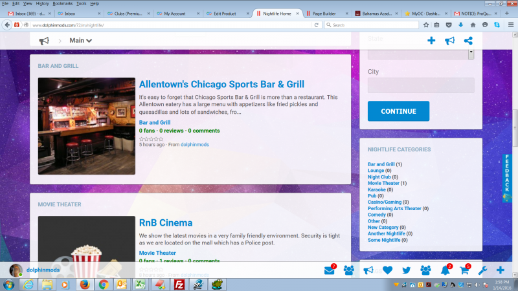Viewport: 518px width, 291px height.
Task: Click the plus icon in the bottom member toolbar
Action: (x=500, y=270)
